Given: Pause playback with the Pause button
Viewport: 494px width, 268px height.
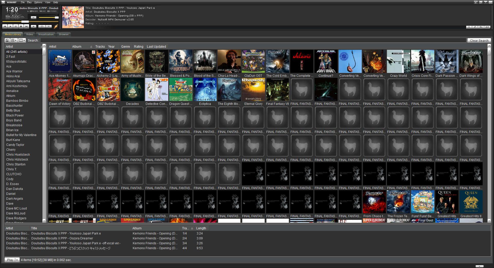Looking at the screenshot, I should click(x=16, y=26).
